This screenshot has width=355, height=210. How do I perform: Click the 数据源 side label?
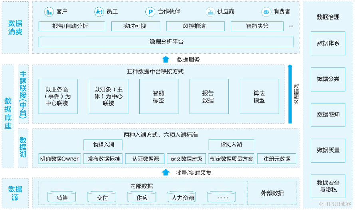point(15,193)
